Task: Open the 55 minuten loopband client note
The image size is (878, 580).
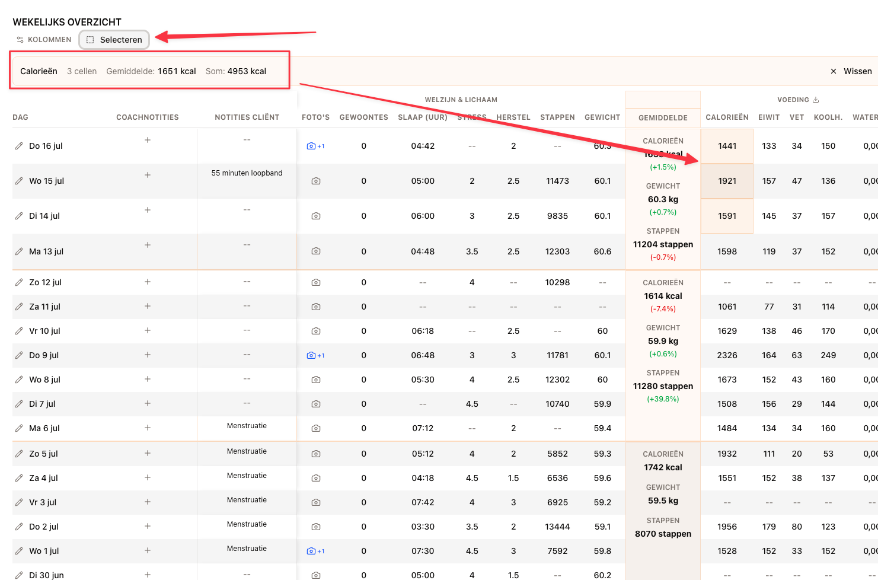Action: [x=247, y=173]
